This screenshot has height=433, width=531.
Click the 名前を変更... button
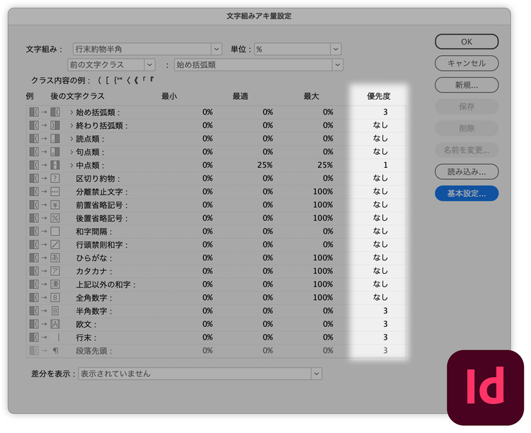467,150
